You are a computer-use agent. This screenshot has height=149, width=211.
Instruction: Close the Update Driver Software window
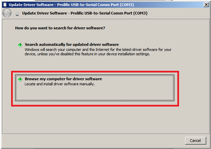click(x=206, y=5)
